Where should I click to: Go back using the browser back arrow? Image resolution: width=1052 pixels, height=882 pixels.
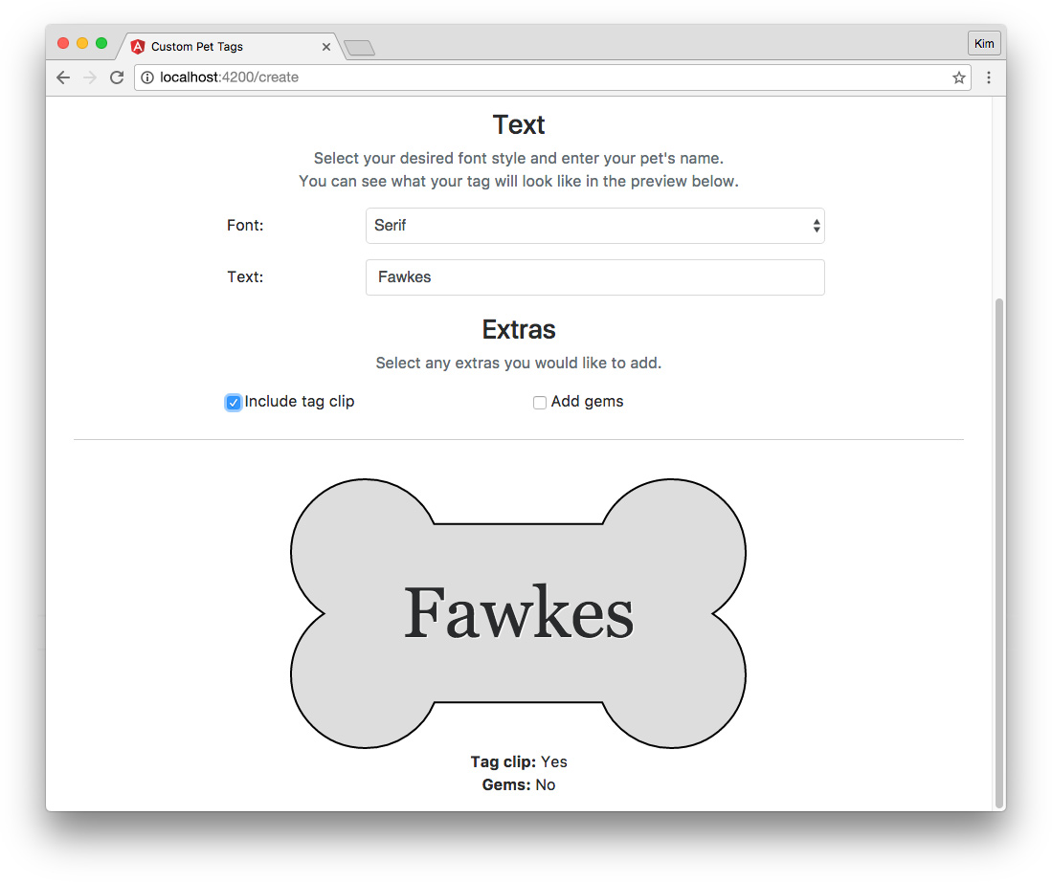[63, 77]
